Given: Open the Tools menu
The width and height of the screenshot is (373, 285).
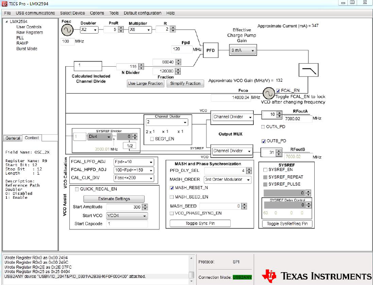Looking at the screenshot, I should coord(114,13).
